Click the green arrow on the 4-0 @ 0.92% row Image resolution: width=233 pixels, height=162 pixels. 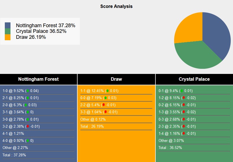[27, 140]
